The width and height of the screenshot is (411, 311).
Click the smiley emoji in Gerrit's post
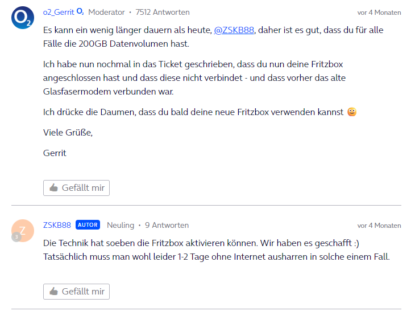(352, 112)
